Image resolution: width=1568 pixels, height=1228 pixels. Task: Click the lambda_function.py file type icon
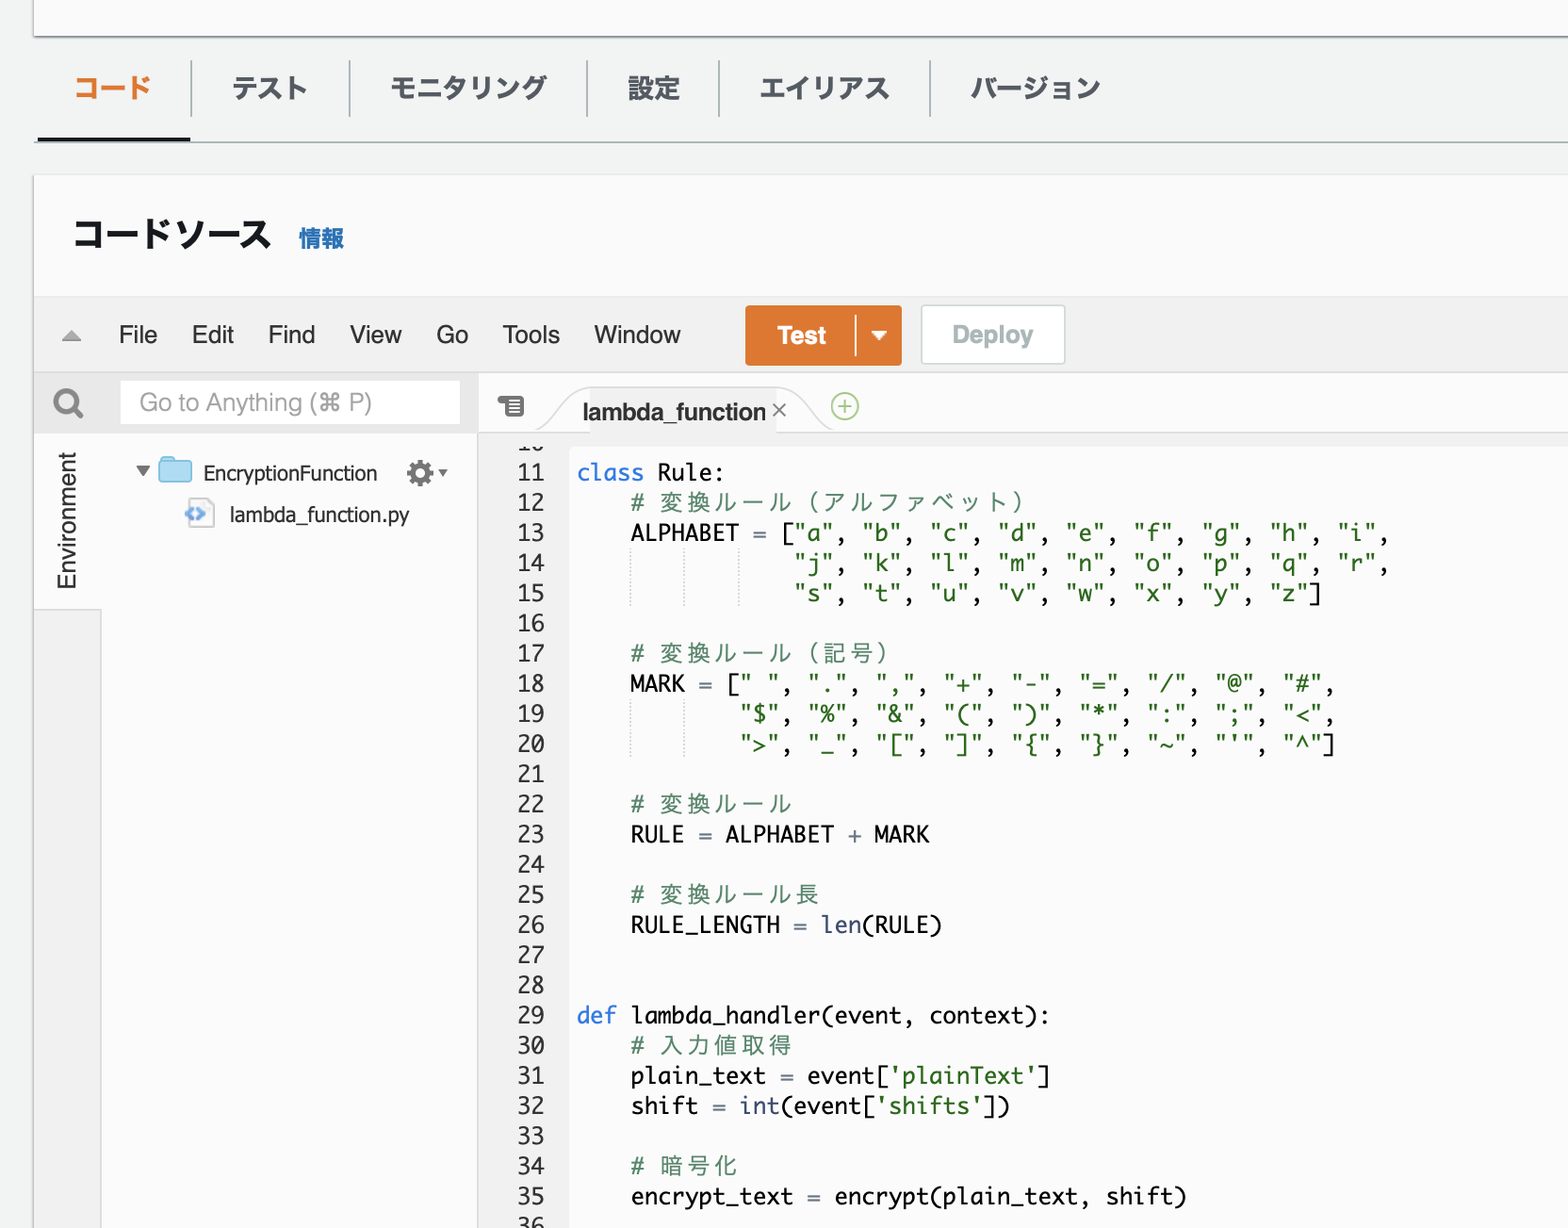click(199, 515)
